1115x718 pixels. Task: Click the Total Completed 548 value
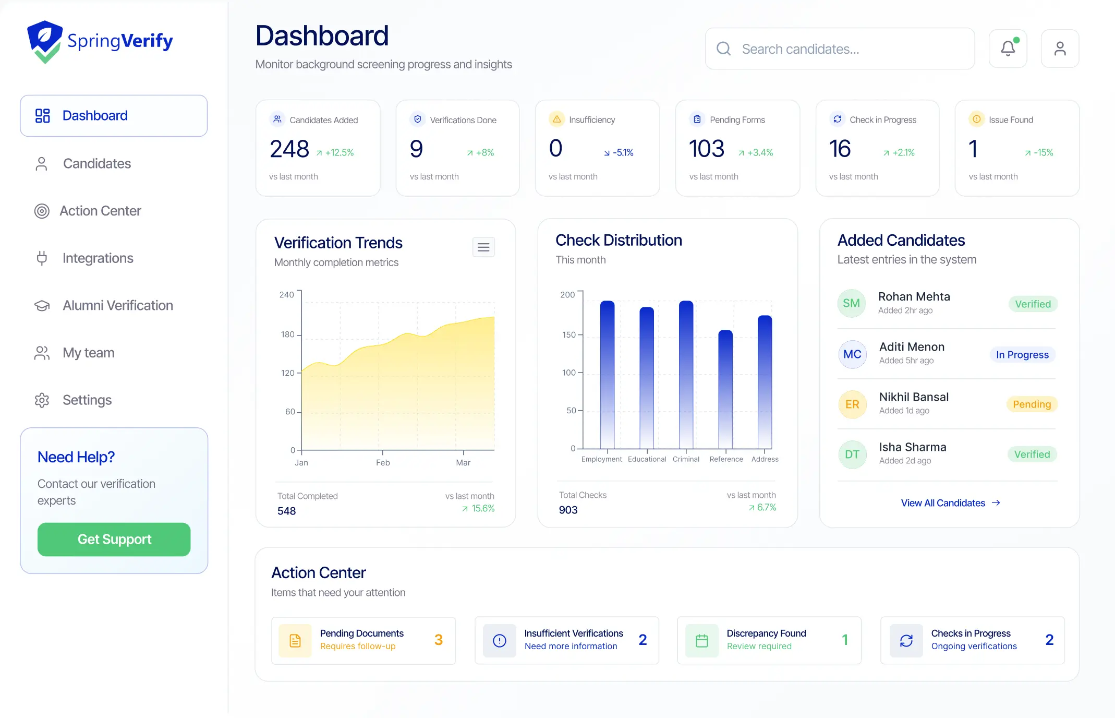tap(286, 511)
